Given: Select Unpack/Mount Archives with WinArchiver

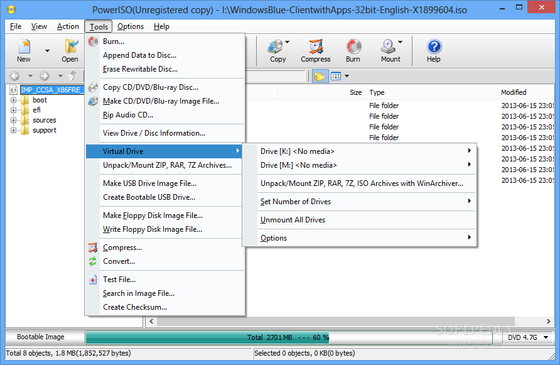Looking at the screenshot, I should pyautogui.click(x=359, y=183).
